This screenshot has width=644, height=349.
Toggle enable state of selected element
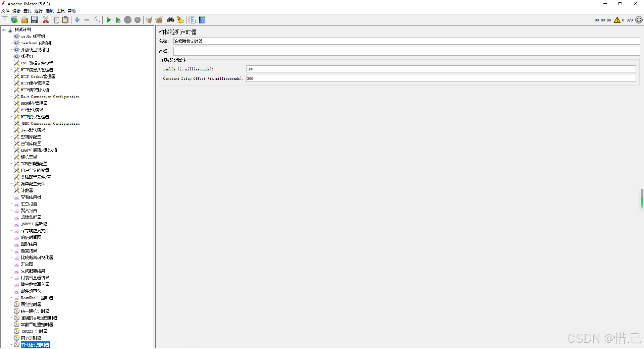97,20
